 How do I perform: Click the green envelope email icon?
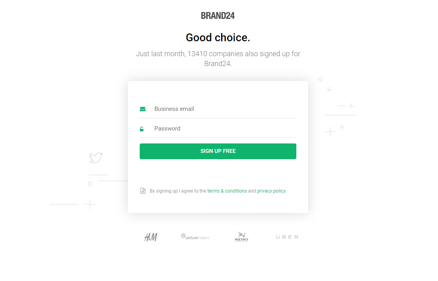click(x=142, y=109)
